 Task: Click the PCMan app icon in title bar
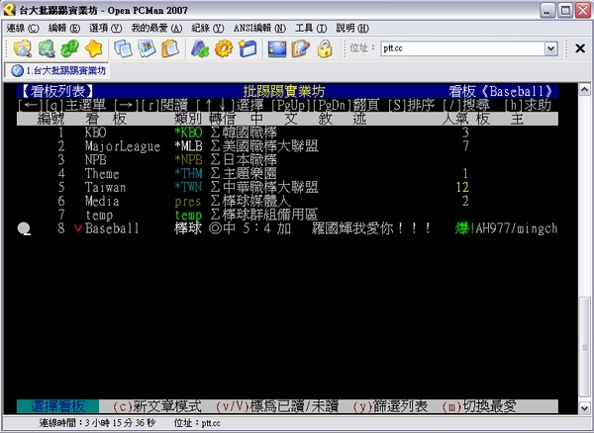(x=9, y=10)
